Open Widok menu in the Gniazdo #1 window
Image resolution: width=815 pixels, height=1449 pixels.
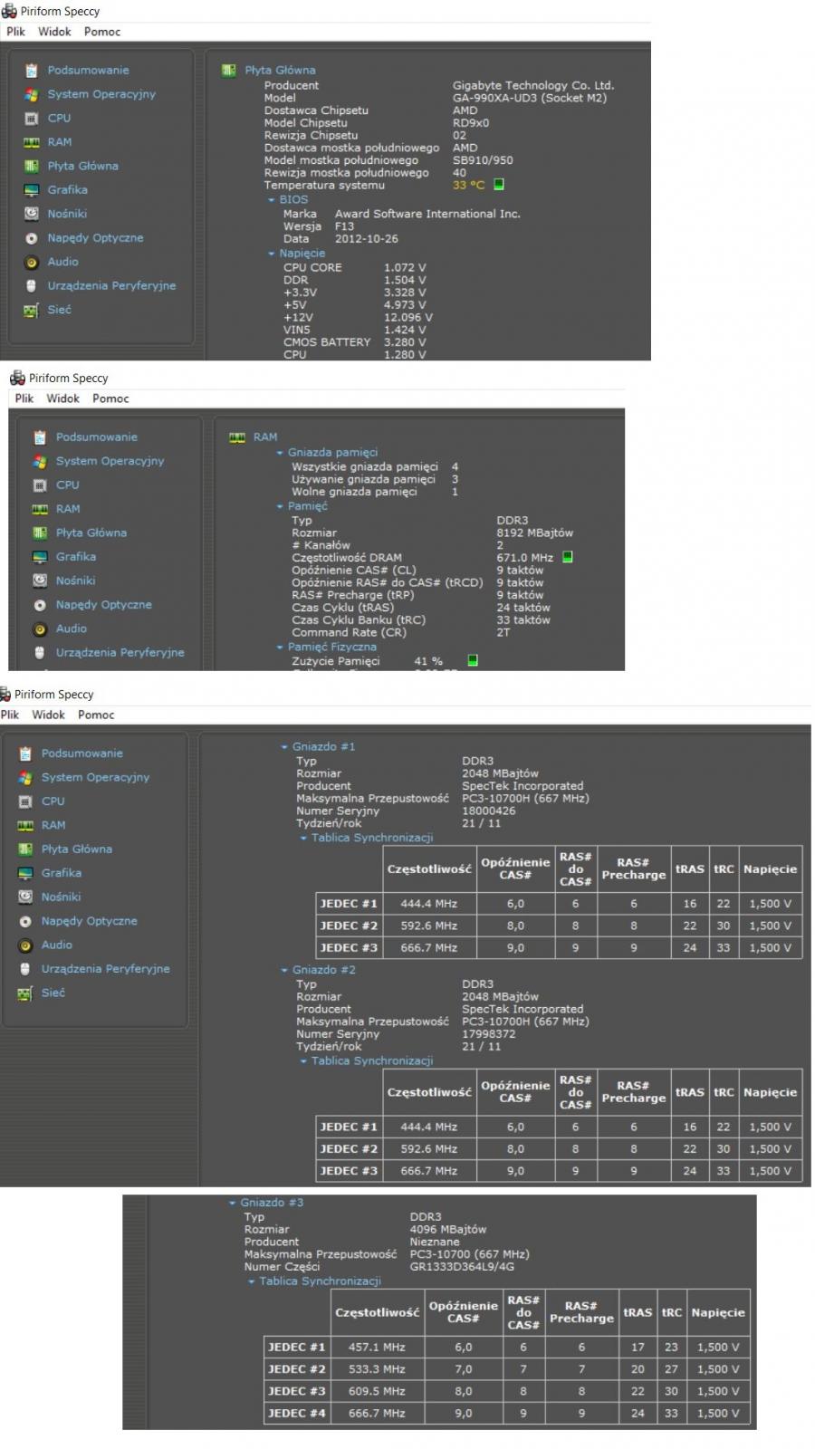pos(48,715)
